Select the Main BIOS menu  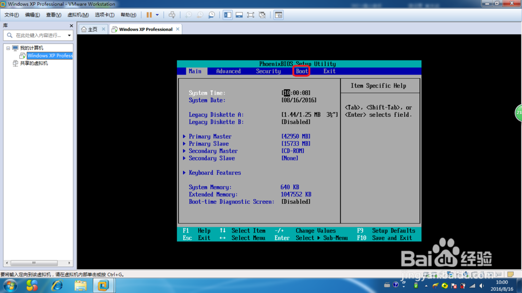click(195, 71)
